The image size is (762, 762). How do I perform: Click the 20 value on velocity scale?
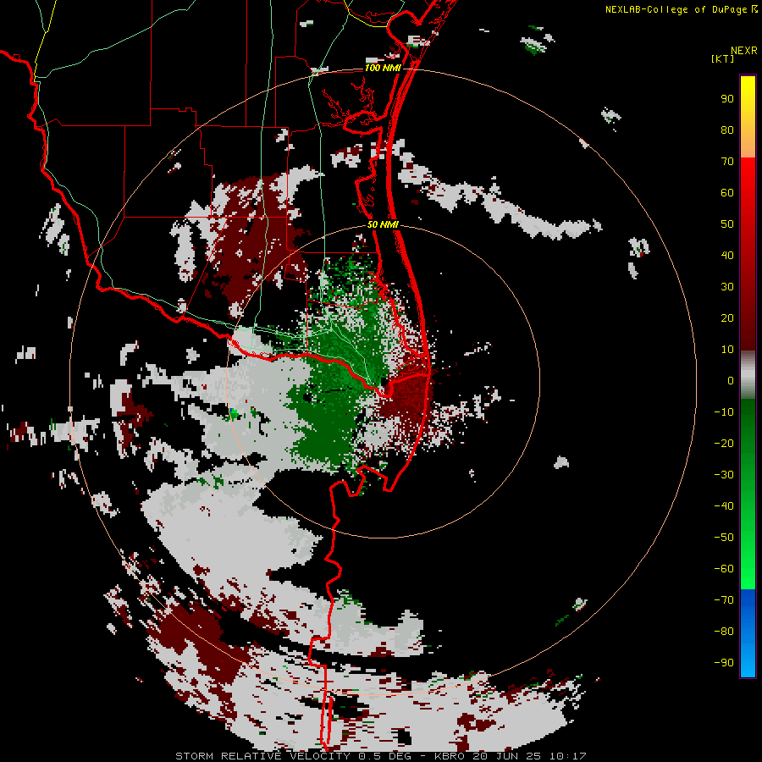(727, 318)
